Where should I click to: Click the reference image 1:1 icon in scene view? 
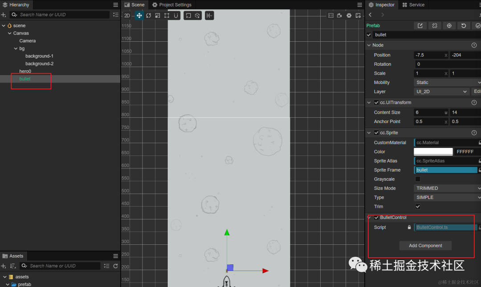(x=330, y=16)
